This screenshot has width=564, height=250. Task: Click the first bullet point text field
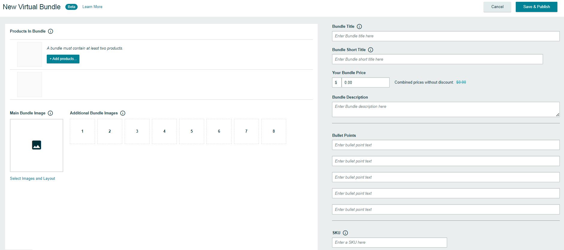coord(446,145)
